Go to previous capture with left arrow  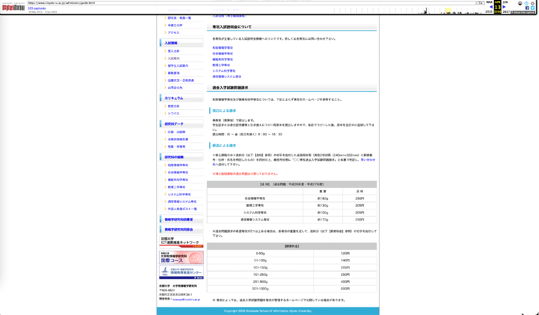[490, 7]
